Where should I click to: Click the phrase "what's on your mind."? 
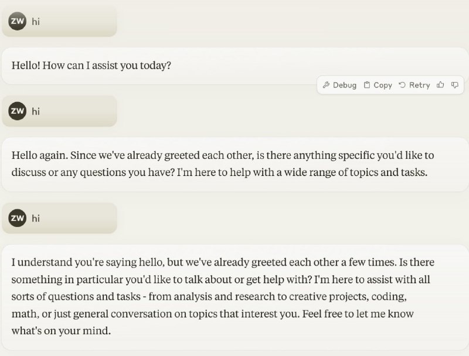61,331
